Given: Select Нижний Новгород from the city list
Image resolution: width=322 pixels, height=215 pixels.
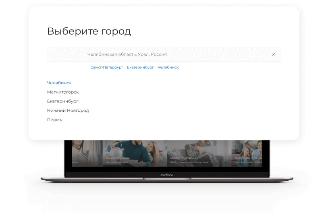Looking at the screenshot, I should click(x=68, y=111).
